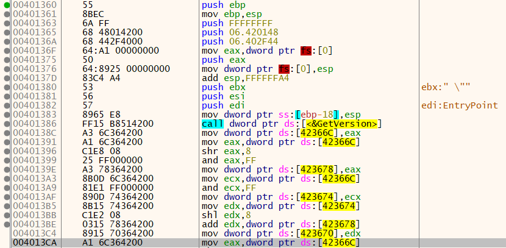Click opcode bytes 8BEC
This screenshot has width=506, height=248.
tap(93, 14)
